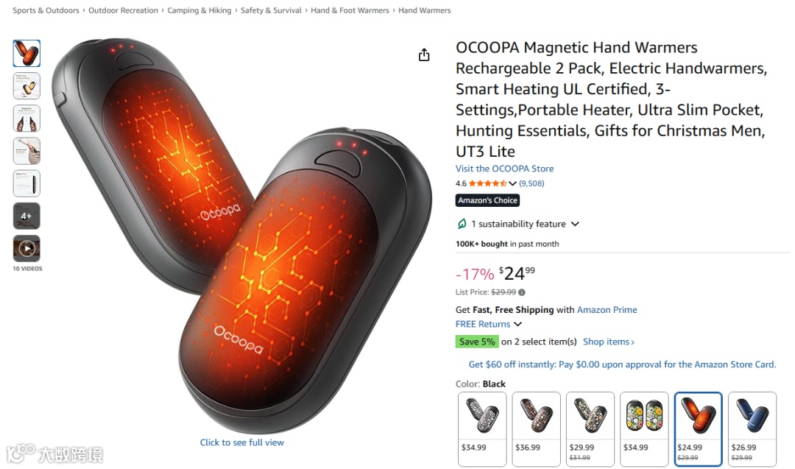Play the product videos thumbnail
This screenshot has height=469, width=795.
pyautogui.click(x=26, y=248)
